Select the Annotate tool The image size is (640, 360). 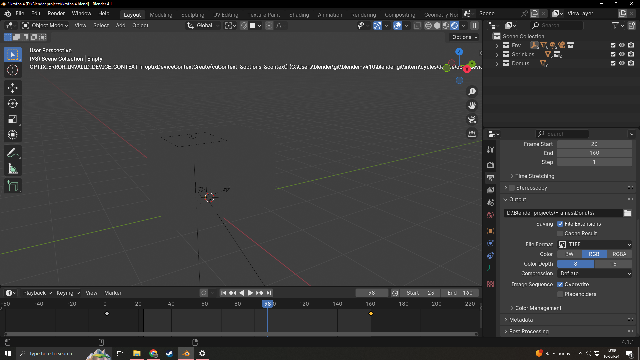[13, 153]
